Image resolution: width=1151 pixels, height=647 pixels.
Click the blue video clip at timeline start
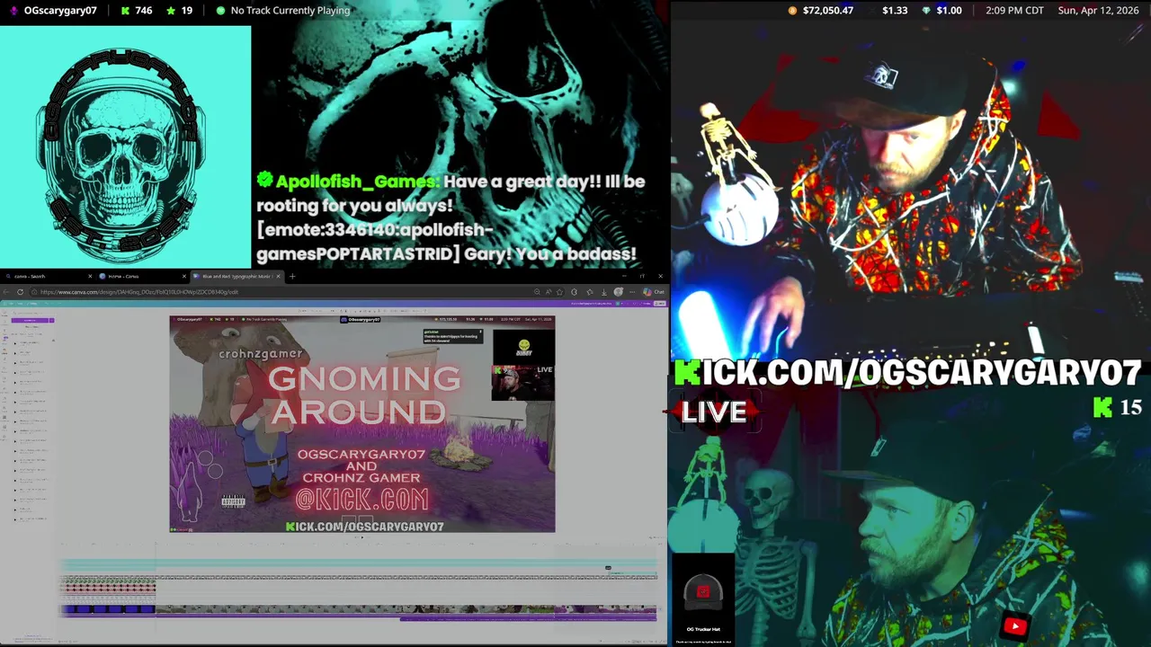click(x=108, y=609)
